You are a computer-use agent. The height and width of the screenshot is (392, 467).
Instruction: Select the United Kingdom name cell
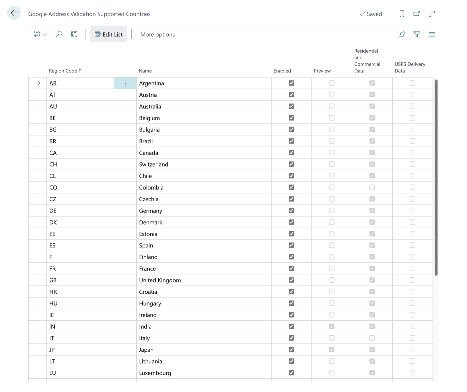click(x=204, y=280)
